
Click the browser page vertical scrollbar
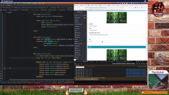[x=147, y=44]
